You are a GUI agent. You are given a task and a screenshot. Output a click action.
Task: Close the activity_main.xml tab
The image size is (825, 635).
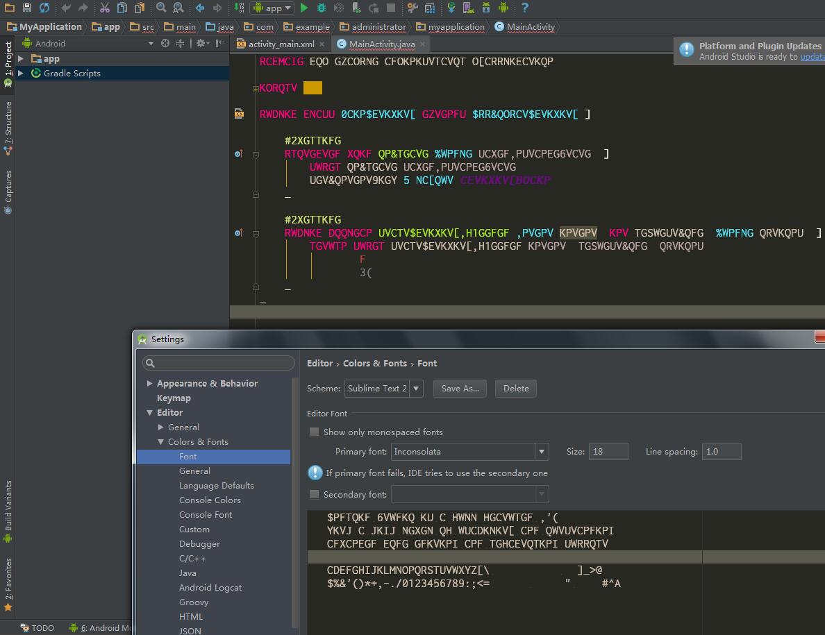pos(322,44)
